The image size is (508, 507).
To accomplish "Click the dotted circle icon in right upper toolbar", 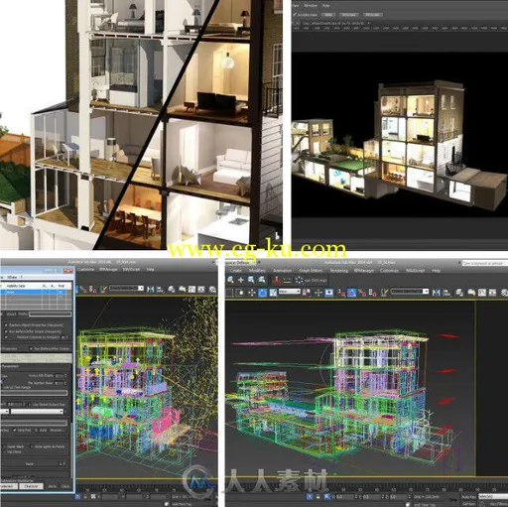I will tap(299, 280).
